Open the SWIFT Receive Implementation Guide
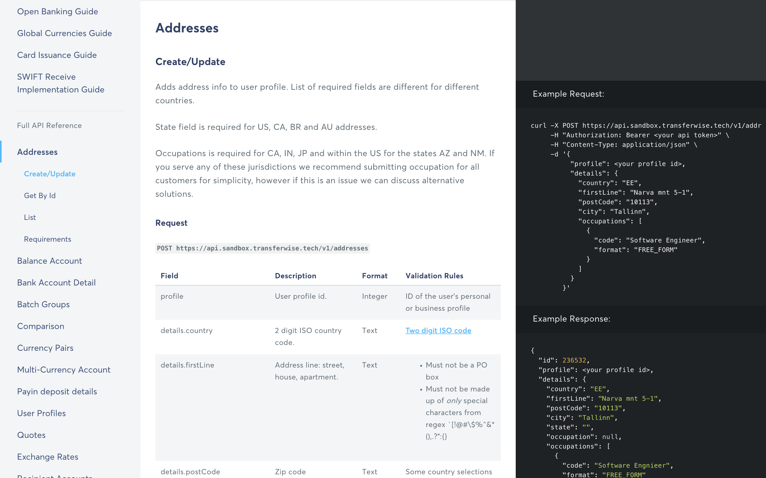The width and height of the screenshot is (766, 478). [x=60, y=83]
